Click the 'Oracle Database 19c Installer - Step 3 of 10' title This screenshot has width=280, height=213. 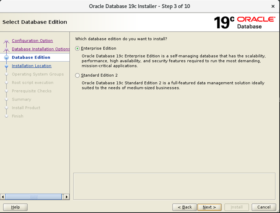139,6
